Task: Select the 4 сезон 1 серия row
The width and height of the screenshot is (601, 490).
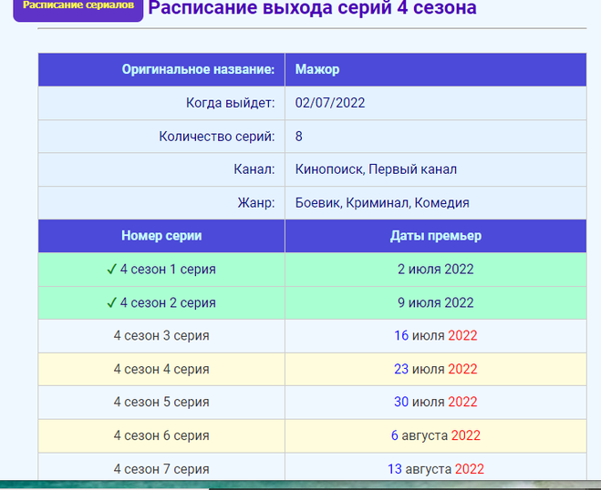Action: (313, 270)
